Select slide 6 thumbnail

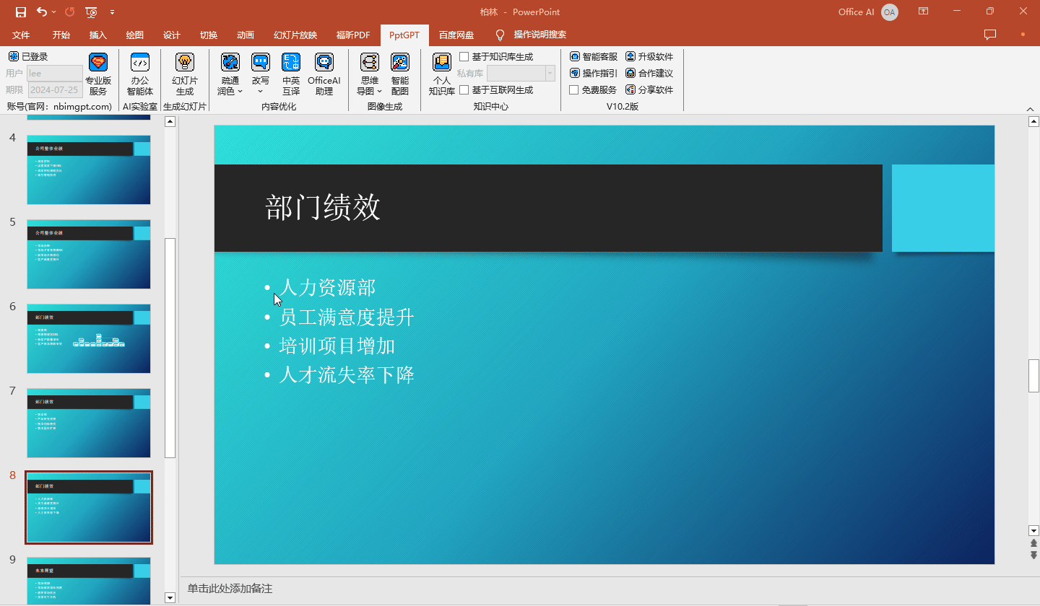[89, 338]
